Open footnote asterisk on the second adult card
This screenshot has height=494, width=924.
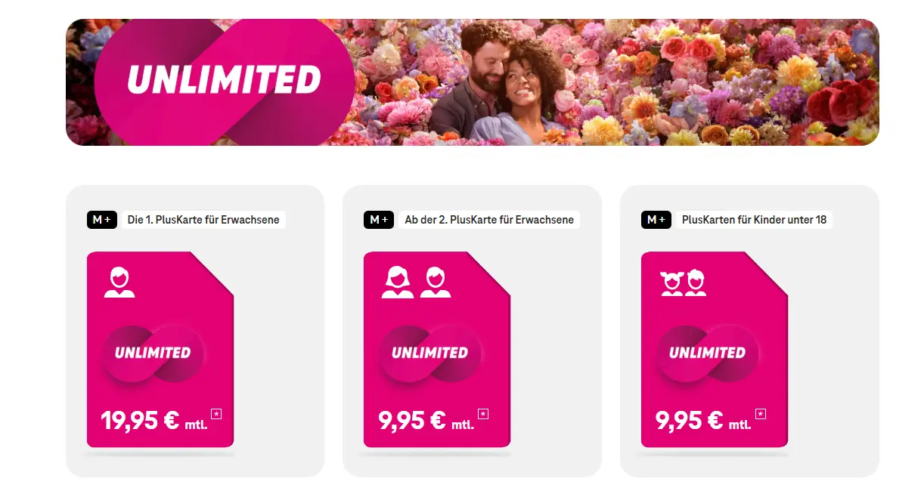[x=484, y=413]
